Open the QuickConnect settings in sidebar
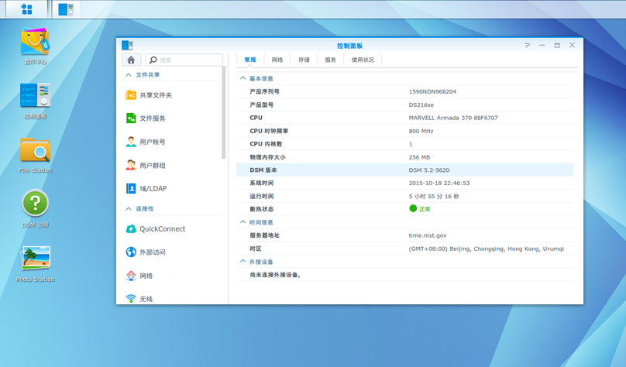626x367 pixels. 162,229
